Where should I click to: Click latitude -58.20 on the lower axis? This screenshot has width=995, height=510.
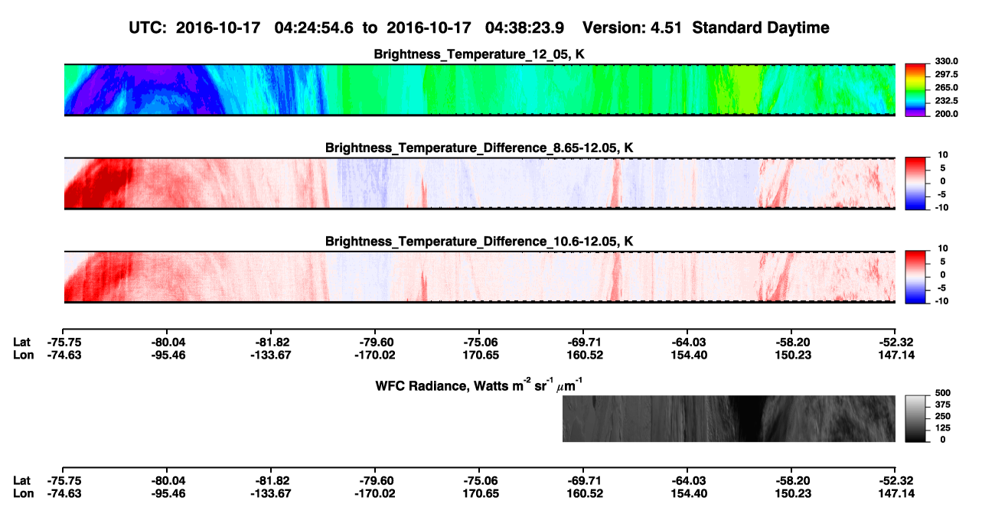coord(791,480)
